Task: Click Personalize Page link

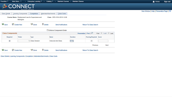Action: click(x=162, y=11)
